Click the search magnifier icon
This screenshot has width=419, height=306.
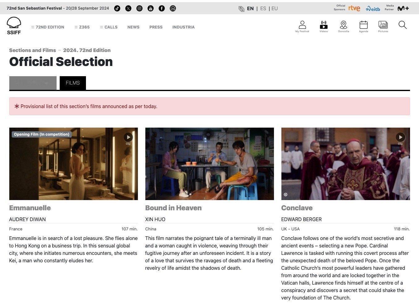(x=403, y=25)
